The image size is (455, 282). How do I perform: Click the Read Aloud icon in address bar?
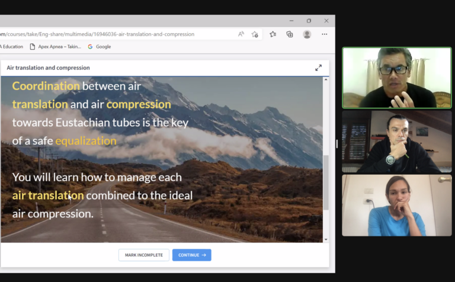pyautogui.click(x=241, y=34)
